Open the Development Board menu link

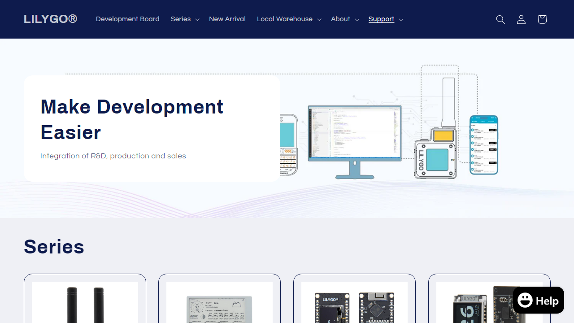click(x=128, y=19)
